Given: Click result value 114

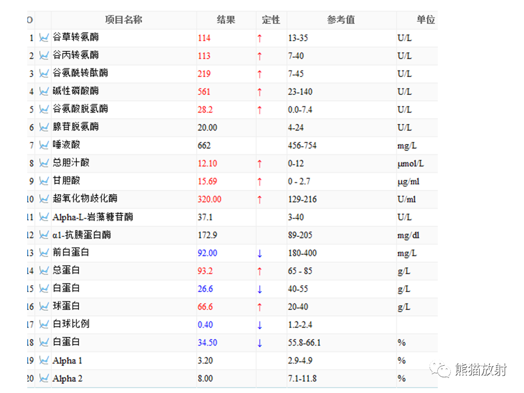Looking at the screenshot, I should coord(204,38).
